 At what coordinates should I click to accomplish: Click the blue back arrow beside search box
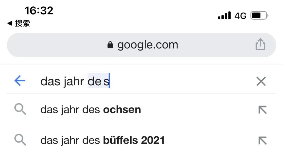20,80
